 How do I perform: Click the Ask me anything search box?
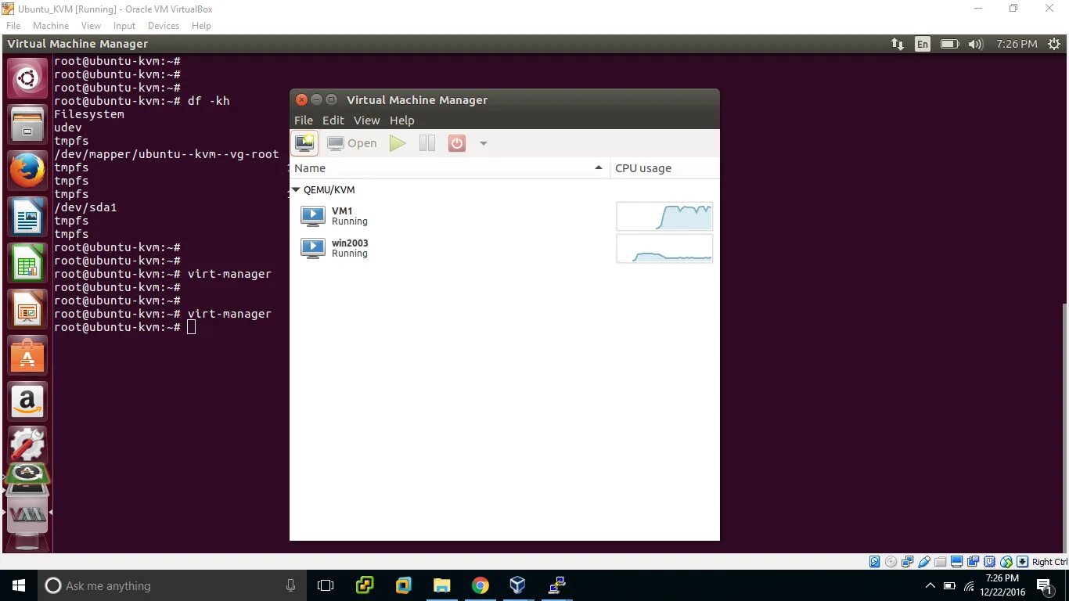(x=172, y=585)
